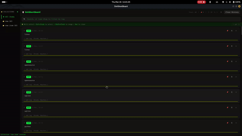Image resolution: width=242 pixels, height=136 pixels.
Task: Focus the search or tag filter field
Action: pyautogui.click(x=131, y=19)
